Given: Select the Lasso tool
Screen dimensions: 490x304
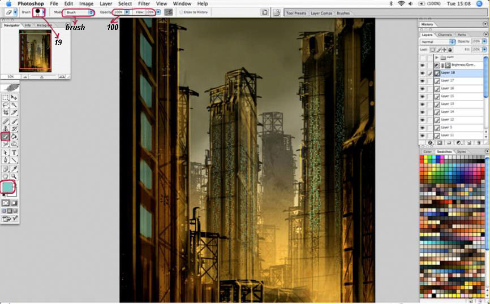Looking at the screenshot, I should point(6,105).
